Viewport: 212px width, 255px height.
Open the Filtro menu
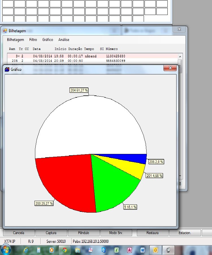pos(33,40)
